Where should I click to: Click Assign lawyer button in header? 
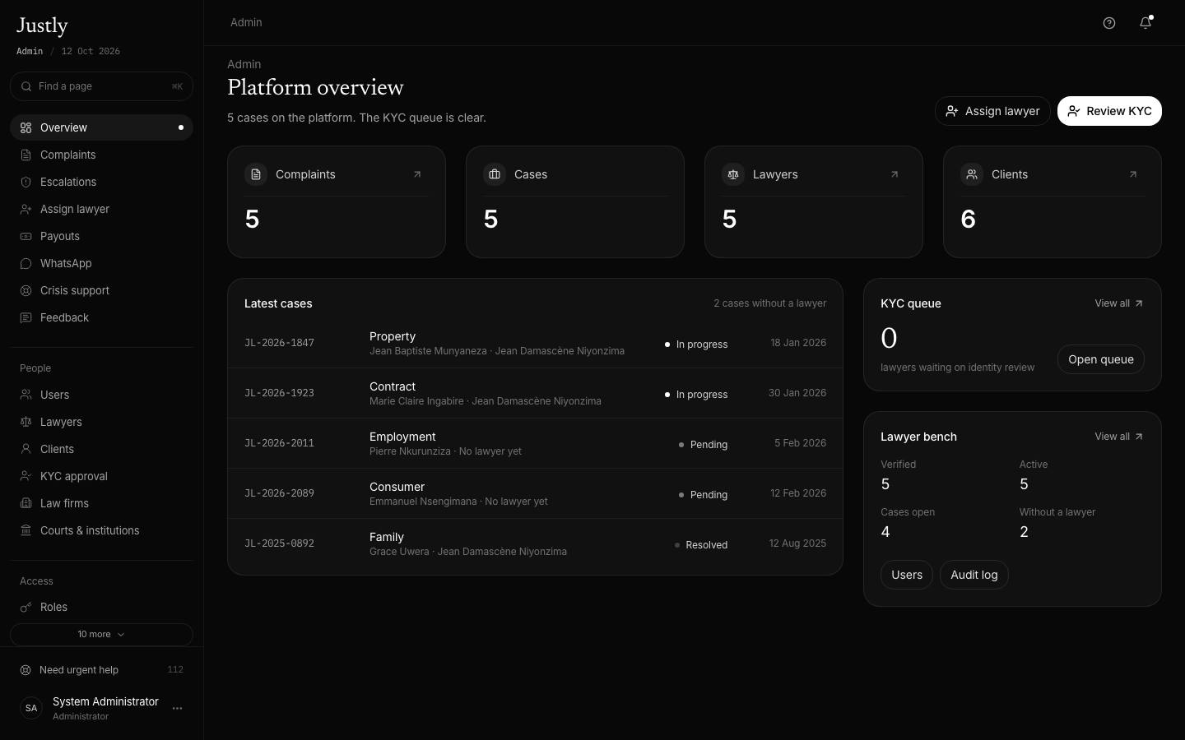point(992,111)
